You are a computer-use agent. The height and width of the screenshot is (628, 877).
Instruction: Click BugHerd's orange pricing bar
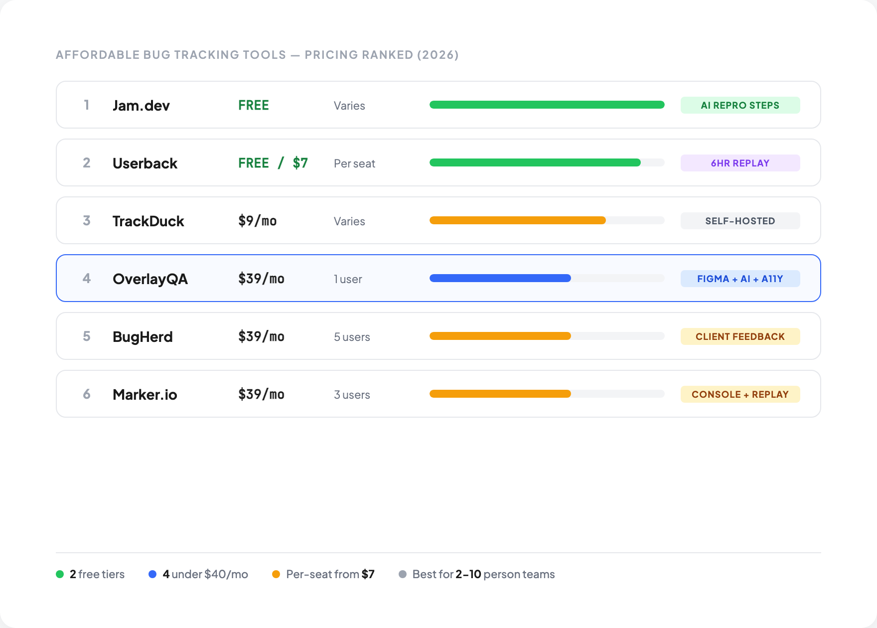[500, 336]
